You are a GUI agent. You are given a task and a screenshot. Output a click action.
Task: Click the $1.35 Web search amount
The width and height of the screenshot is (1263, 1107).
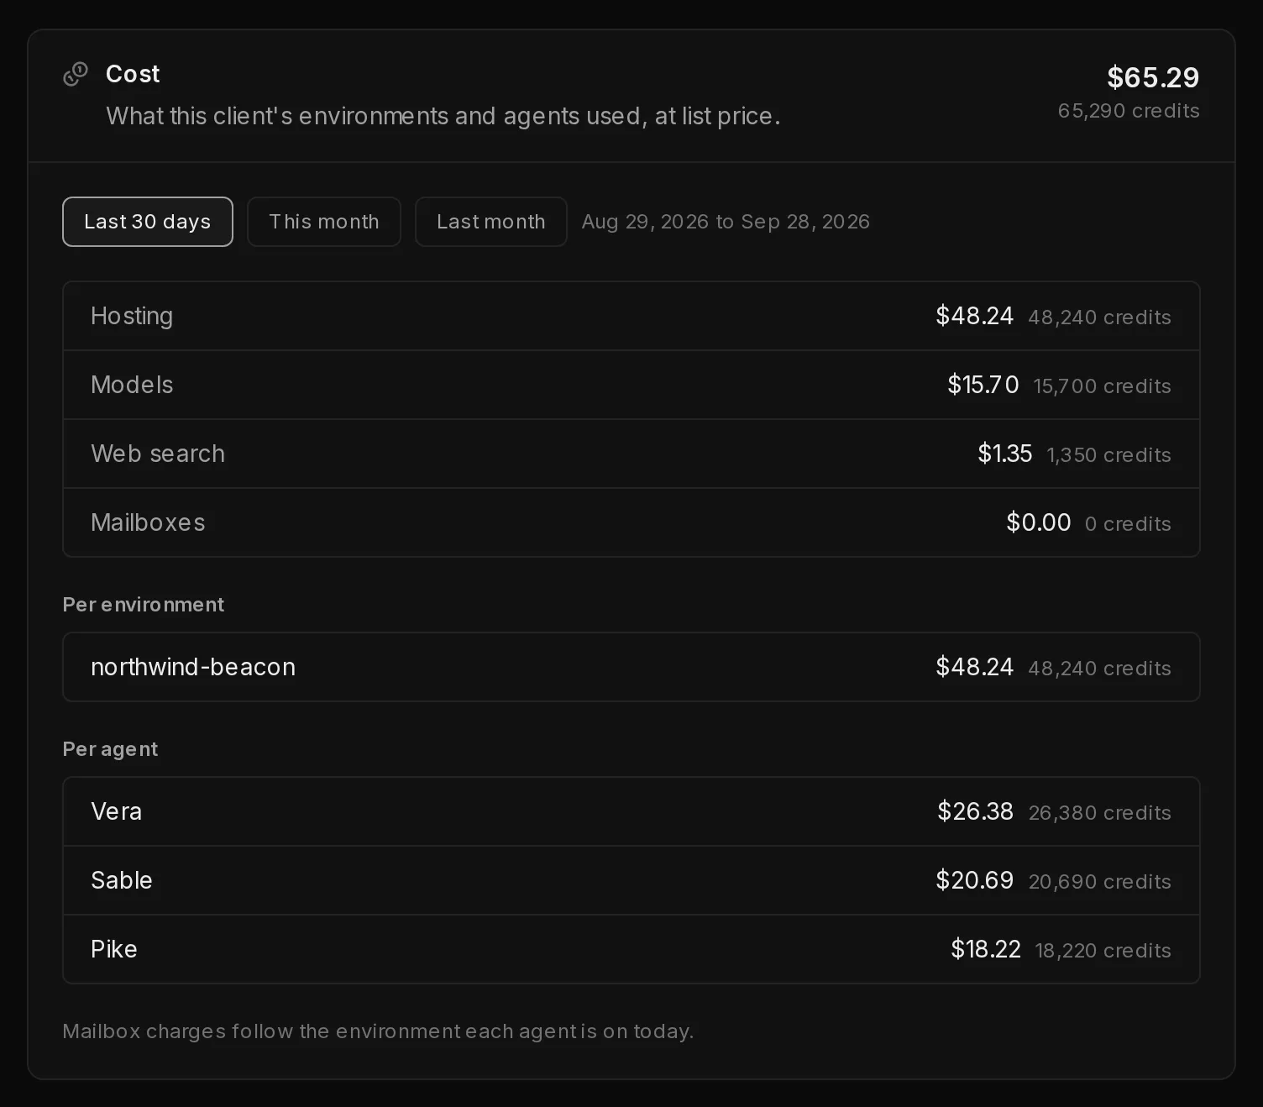click(1005, 454)
